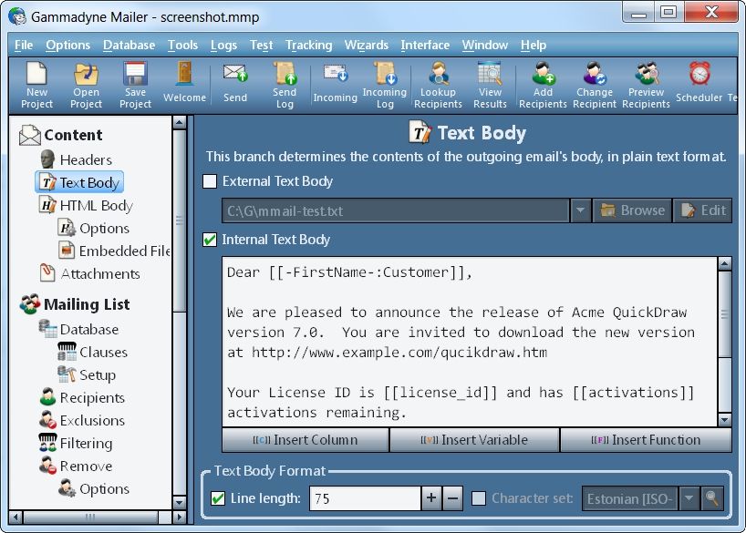
Task: Enable the Character set checkbox
Action: tap(479, 498)
